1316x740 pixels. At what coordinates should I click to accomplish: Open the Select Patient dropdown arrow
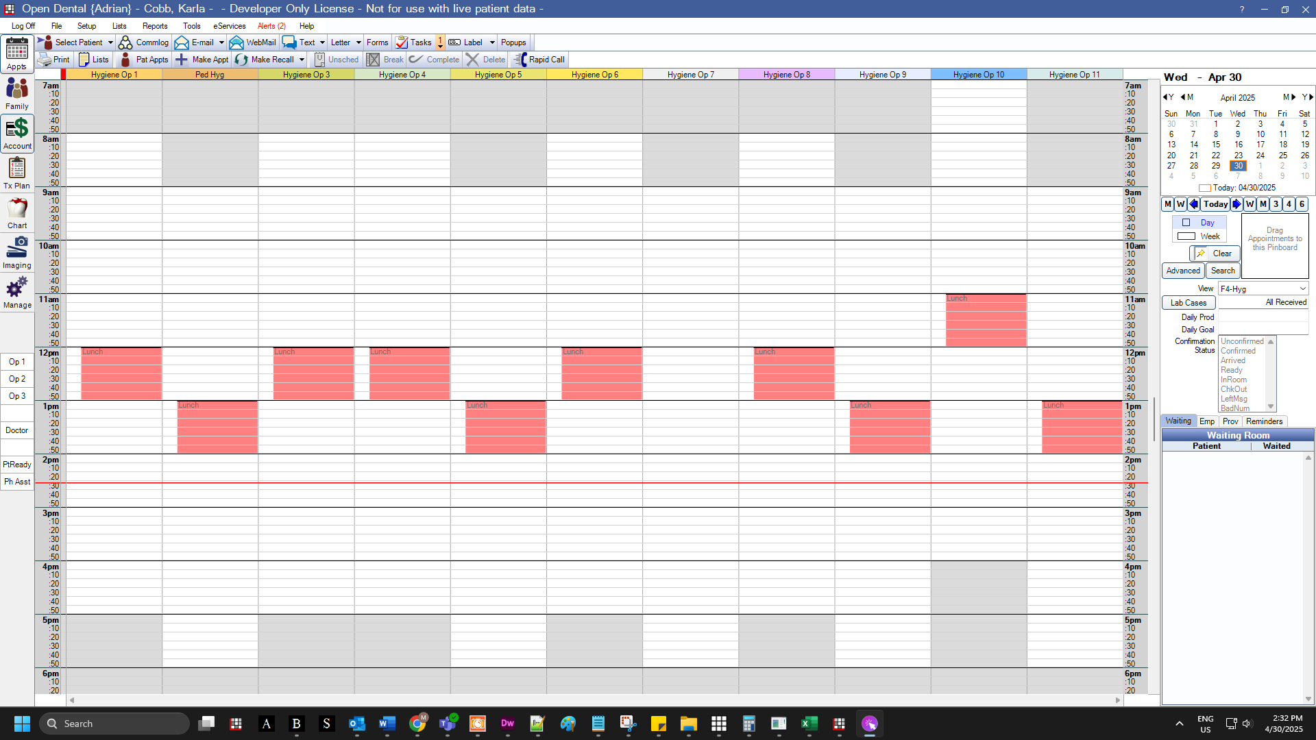(x=110, y=42)
